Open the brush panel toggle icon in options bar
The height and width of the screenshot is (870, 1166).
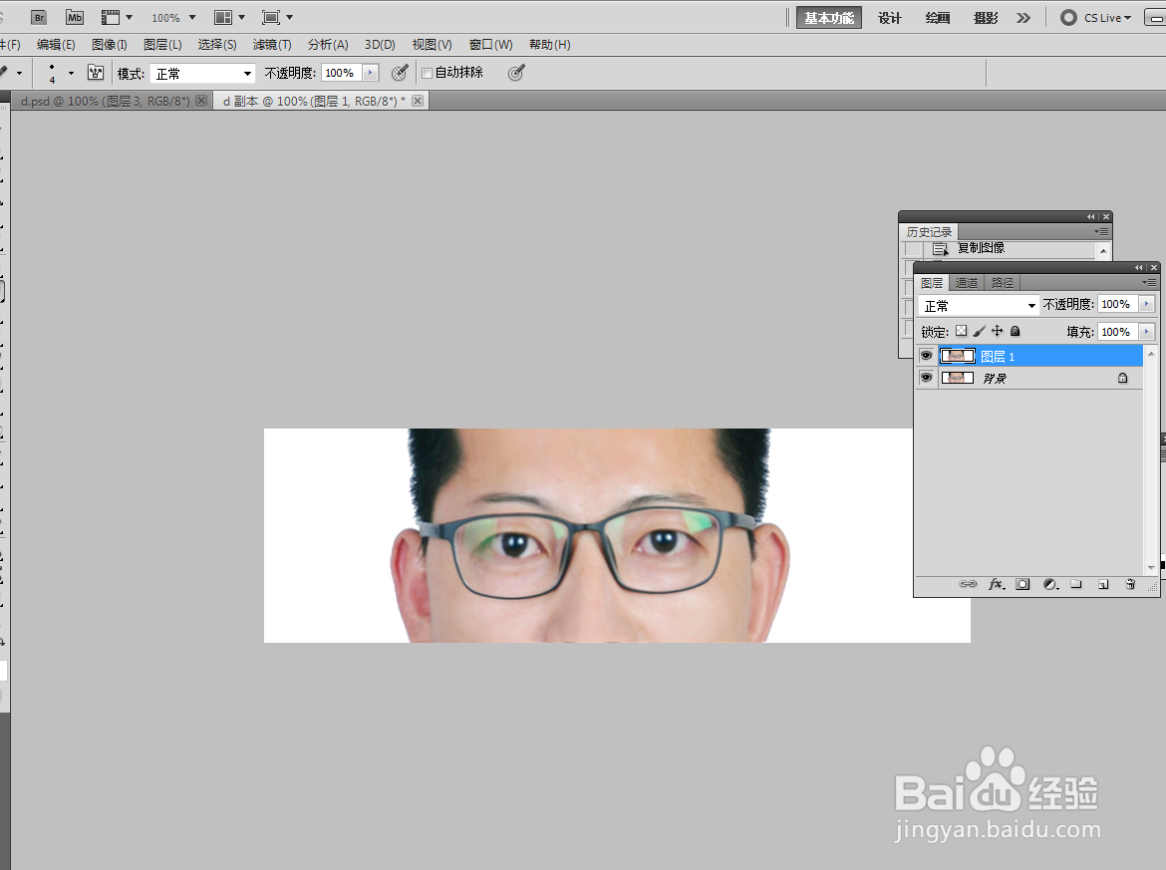(96, 72)
